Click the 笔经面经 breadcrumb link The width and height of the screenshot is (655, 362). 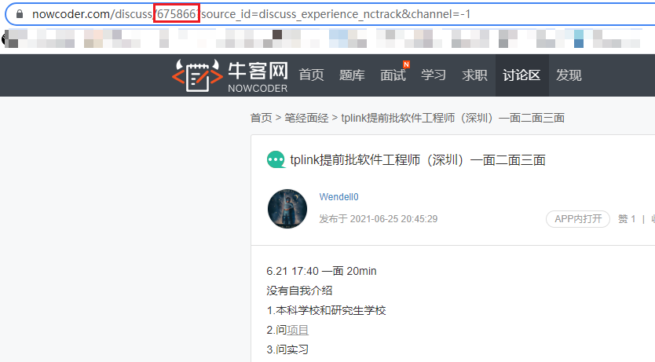point(306,118)
